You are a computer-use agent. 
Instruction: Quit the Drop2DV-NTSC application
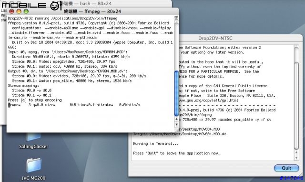[x=286, y=168]
